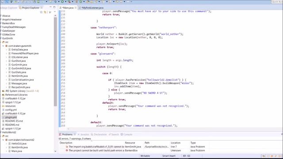
Task: Click the Project Explorer scroll-down arrow
Action: (55, 151)
